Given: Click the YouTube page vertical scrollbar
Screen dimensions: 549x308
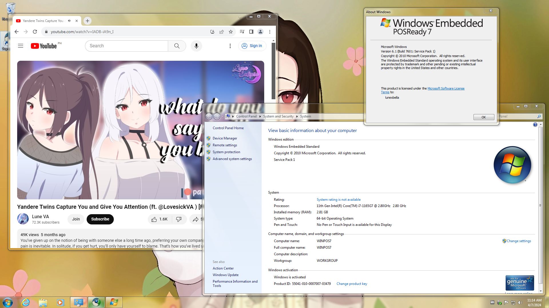Looking at the screenshot, I should (273, 71).
